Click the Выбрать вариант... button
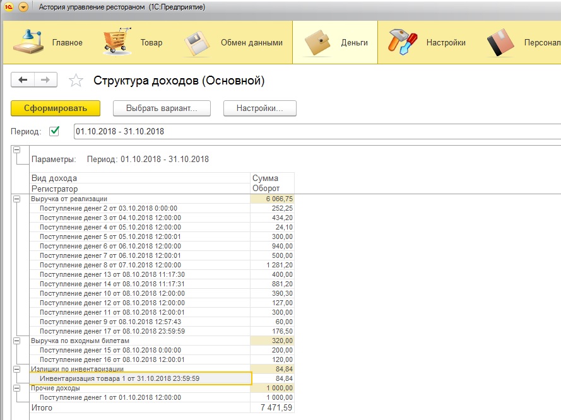This screenshot has width=561, height=420. [162, 108]
